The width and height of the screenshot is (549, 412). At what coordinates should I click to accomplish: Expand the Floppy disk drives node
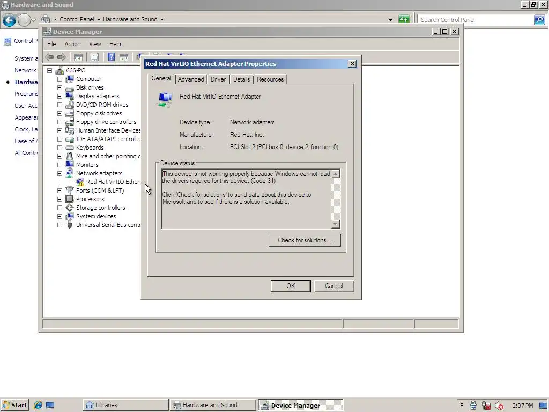60,114
